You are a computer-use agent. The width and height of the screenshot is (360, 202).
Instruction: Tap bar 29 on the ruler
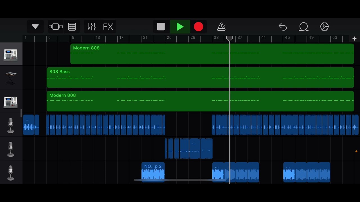point(193,38)
